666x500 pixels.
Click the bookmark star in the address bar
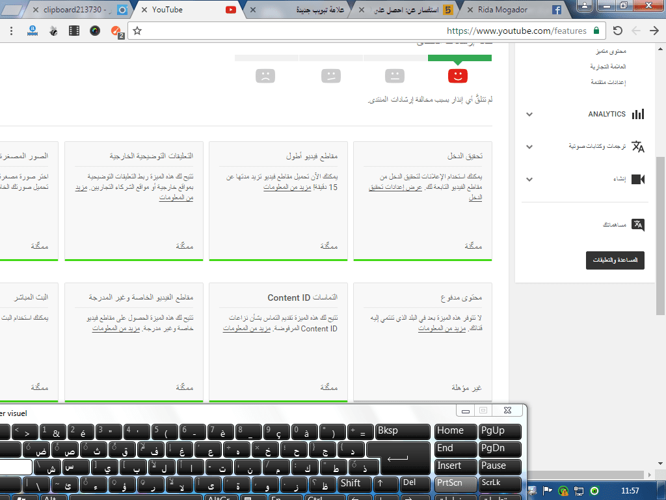pos(136,30)
